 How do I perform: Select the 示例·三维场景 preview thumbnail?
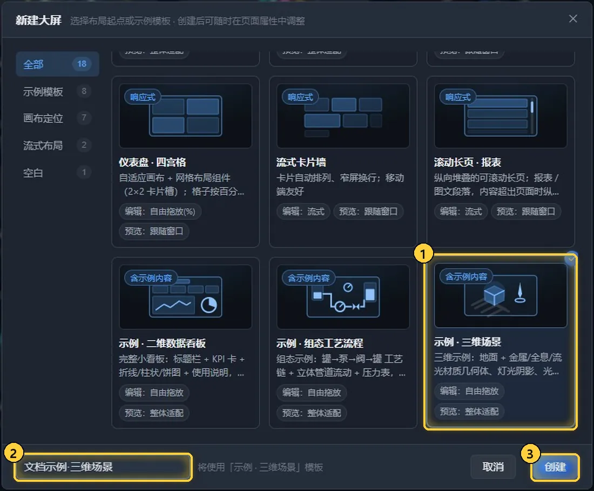501,295
